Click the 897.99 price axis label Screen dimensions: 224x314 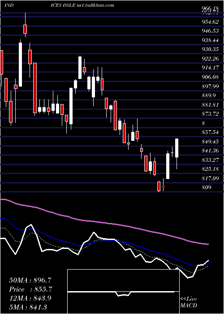click(210, 86)
